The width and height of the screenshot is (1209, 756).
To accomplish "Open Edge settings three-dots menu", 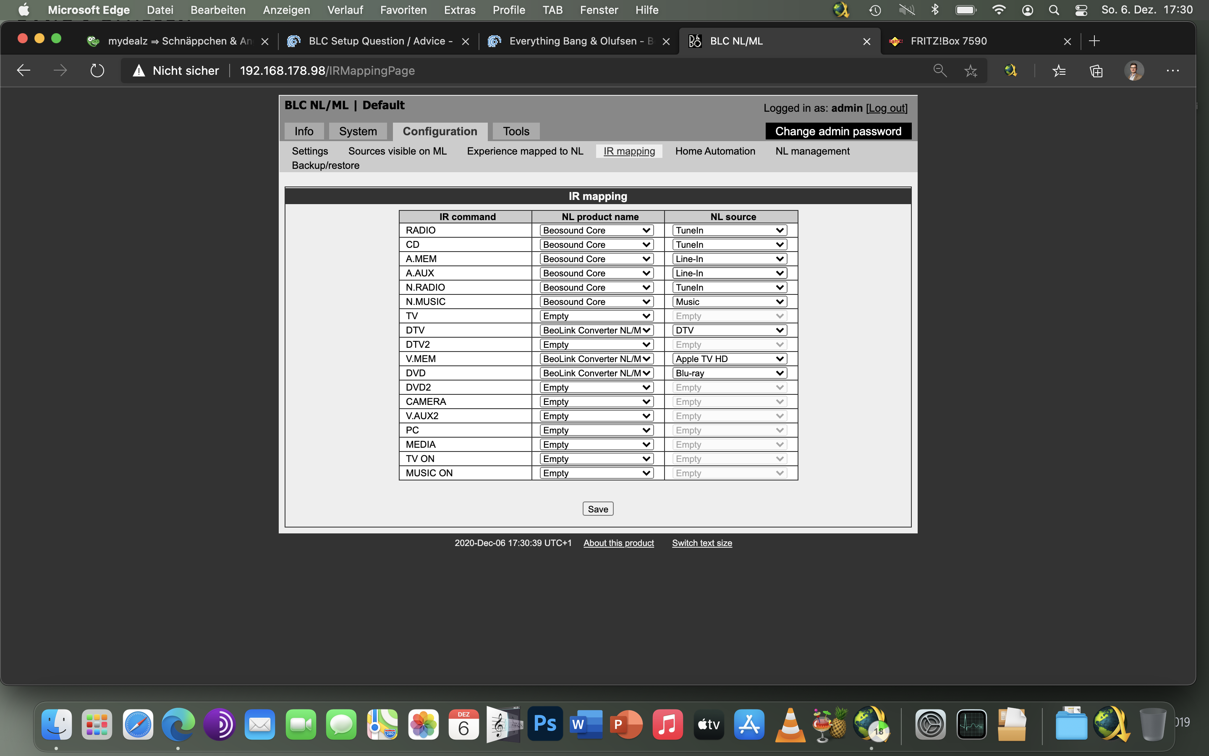I will [x=1172, y=71].
